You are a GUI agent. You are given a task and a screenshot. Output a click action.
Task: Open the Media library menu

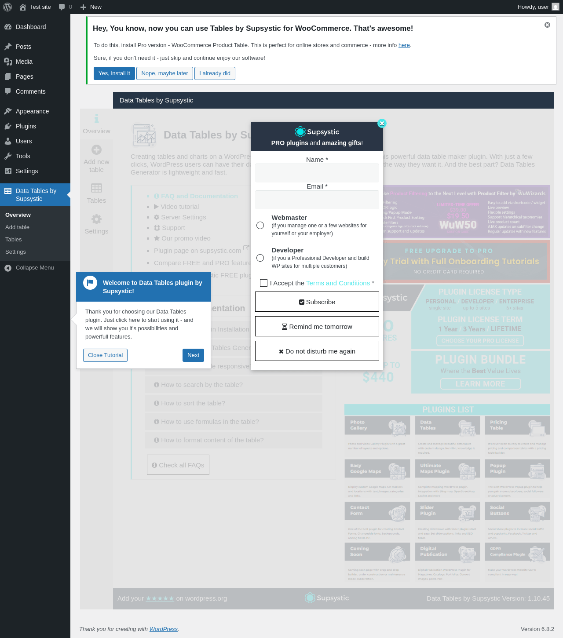pos(35,62)
